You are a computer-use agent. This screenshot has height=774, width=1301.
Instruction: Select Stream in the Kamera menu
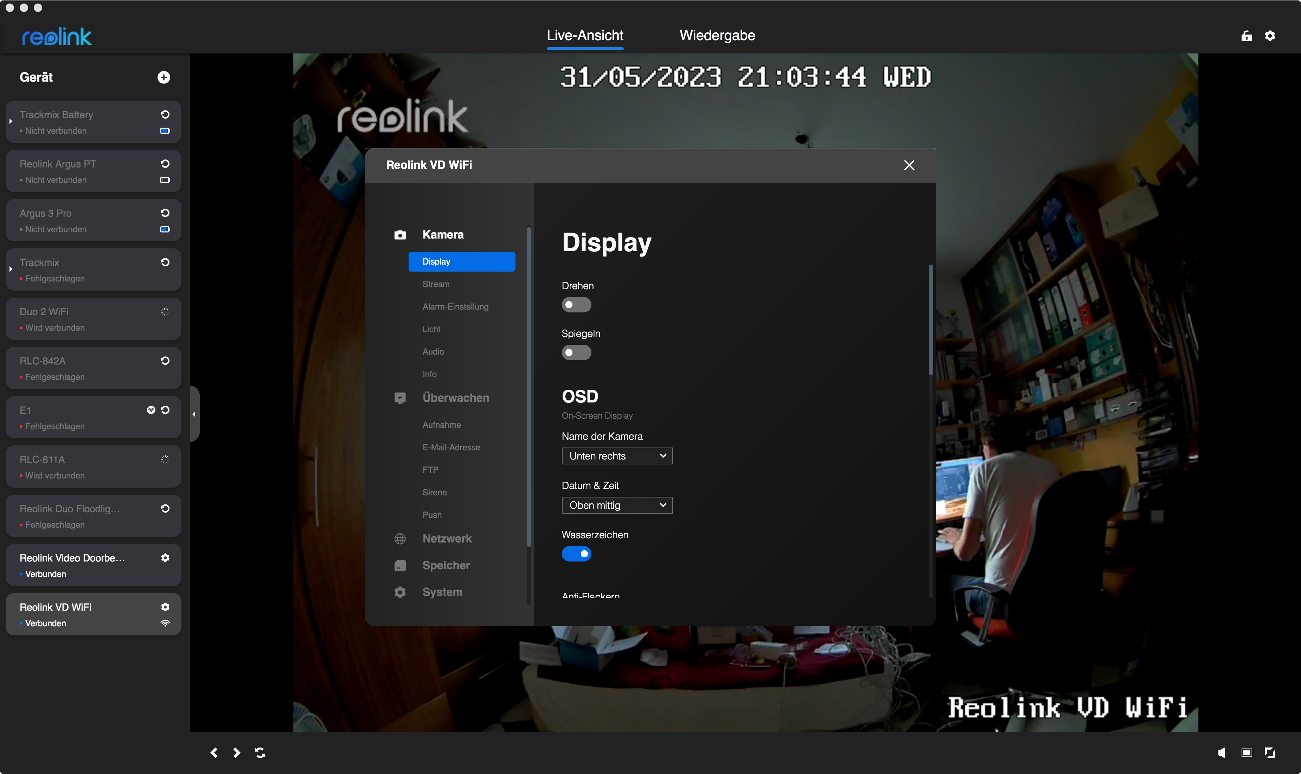(x=436, y=284)
